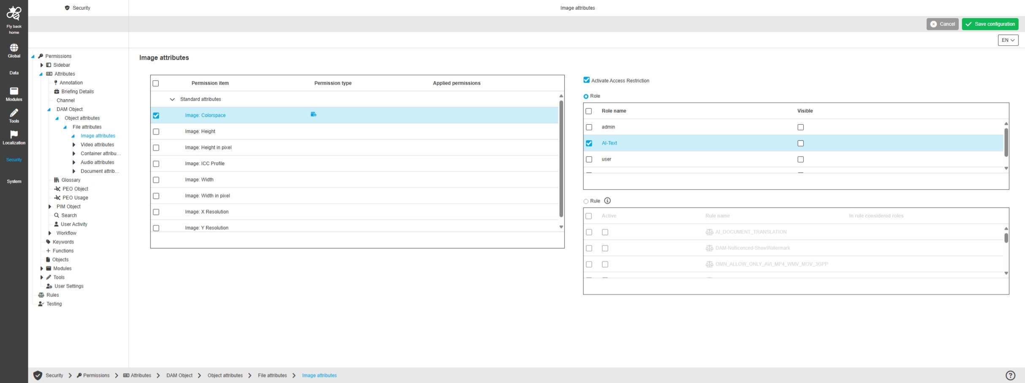Open System in left navigation
The image size is (1025, 383).
(14, 182)
